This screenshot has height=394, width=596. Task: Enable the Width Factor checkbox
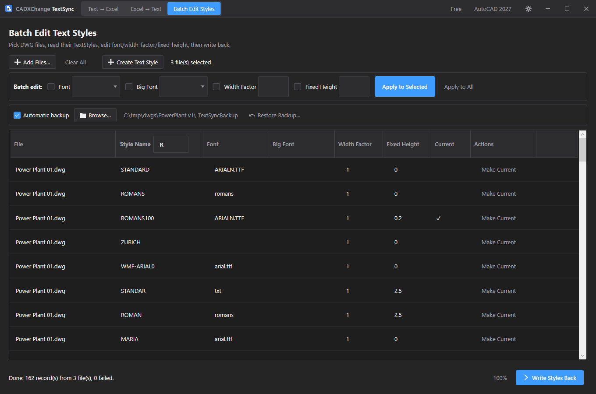(x=216, y=87)
